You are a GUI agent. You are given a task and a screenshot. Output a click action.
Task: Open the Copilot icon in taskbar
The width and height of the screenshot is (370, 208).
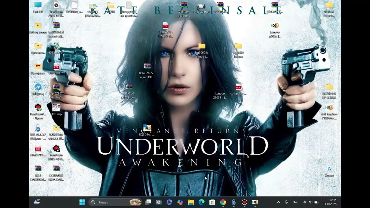180,202
